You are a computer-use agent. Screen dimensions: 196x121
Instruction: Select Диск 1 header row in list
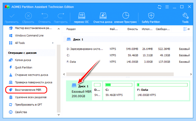[x=128, y=39]
